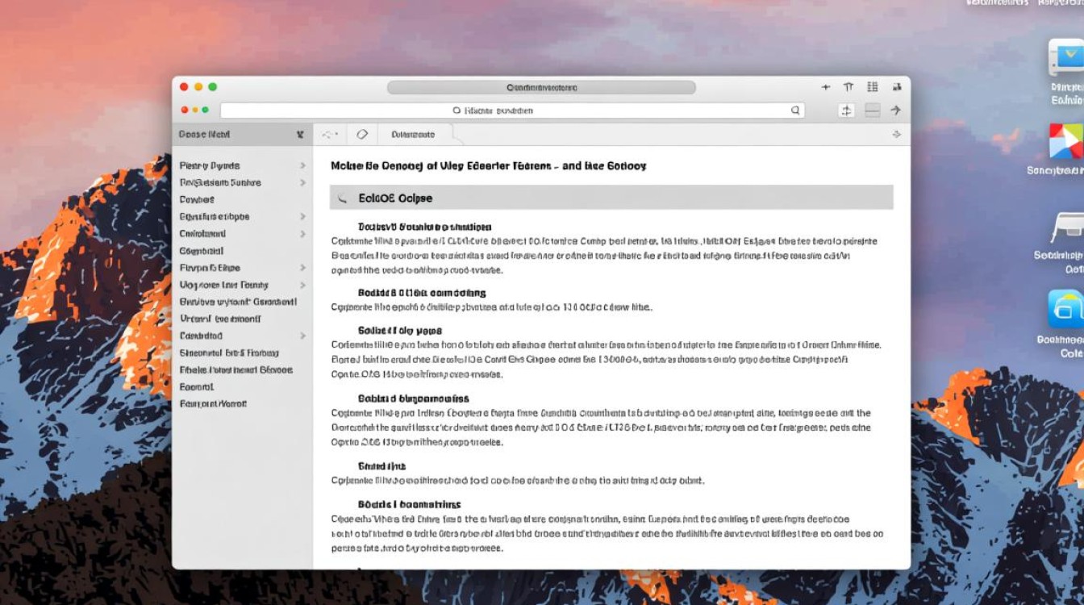
Task: Expand the fourth sidebar row's chevron
Action: [x=302, y=217]
